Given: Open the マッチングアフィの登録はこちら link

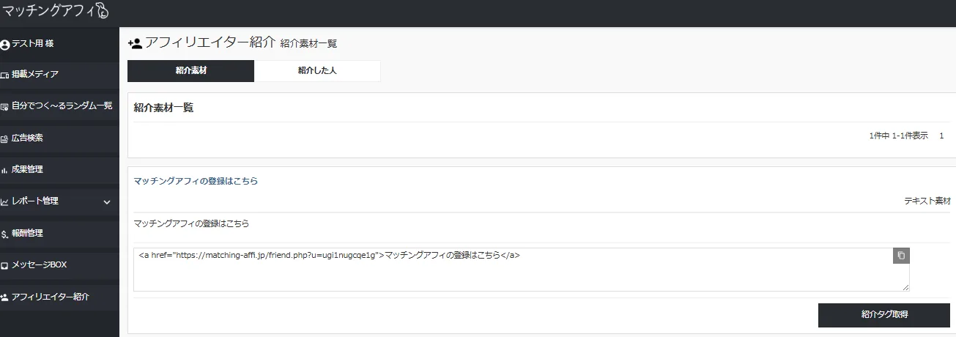Looking at the screenshot, I should (196, 180).
